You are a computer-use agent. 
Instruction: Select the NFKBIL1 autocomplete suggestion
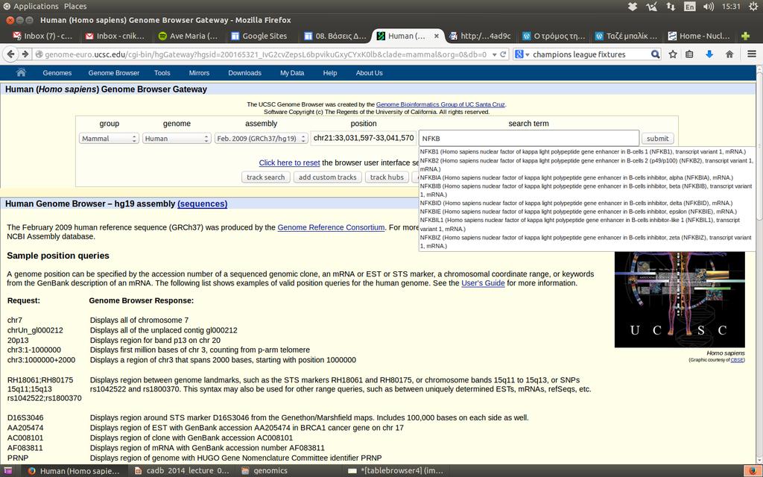tap(587, 224)
